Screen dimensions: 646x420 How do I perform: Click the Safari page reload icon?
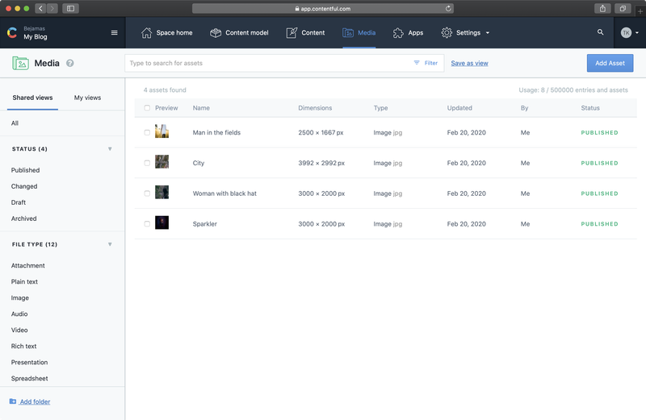448,8
